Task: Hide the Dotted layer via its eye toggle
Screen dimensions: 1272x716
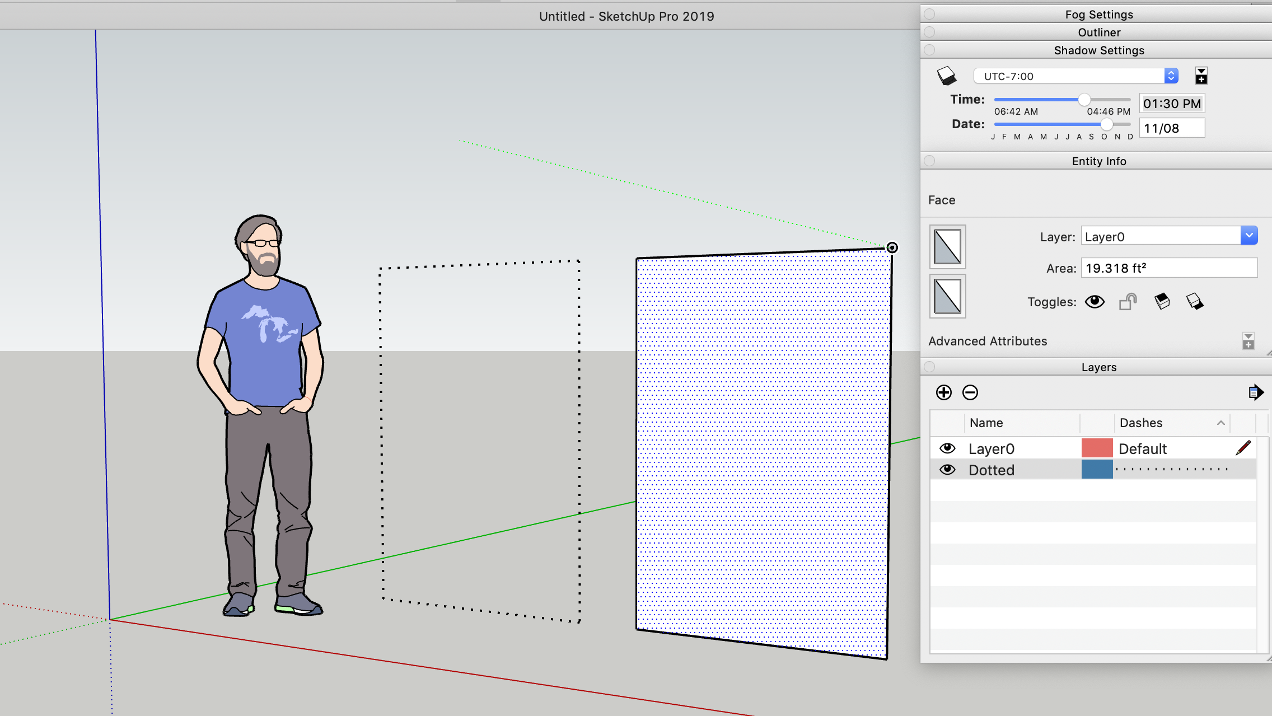Action: click(x=948, y=470)
